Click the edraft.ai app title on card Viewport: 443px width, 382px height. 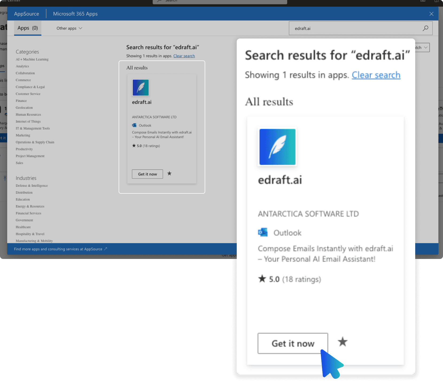point(142,102)
